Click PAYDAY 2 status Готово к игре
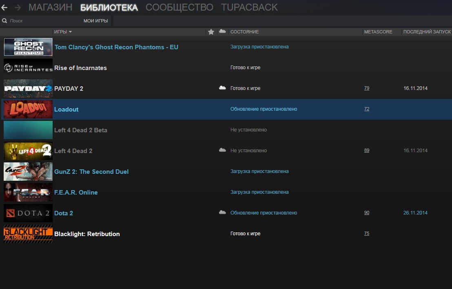This screenshot has width=452, height=289. point(245,88)
